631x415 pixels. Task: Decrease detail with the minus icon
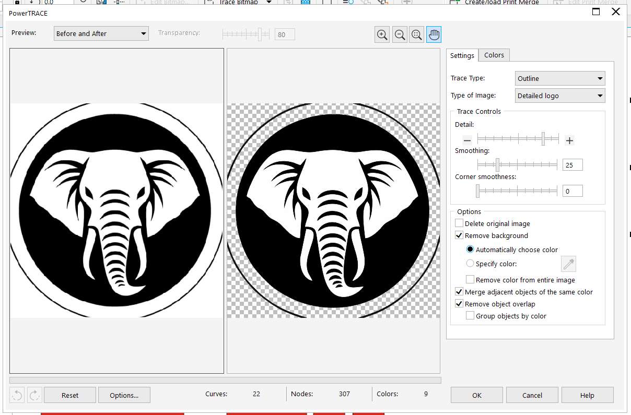click(x=467, y=140)
